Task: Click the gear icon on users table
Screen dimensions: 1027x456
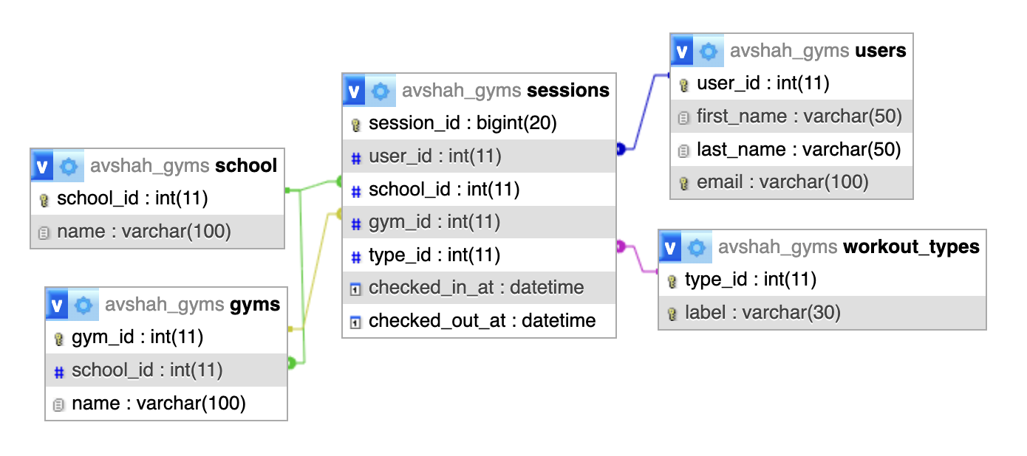Action: pyautogui.click(x=709, y=51)
